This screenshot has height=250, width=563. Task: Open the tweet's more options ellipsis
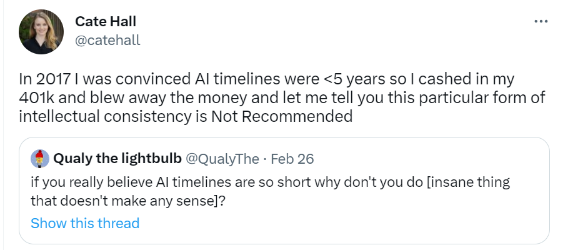541,22
